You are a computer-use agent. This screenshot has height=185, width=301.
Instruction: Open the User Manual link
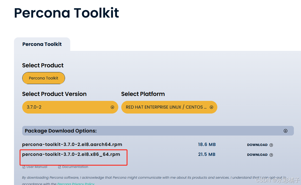[x=35, y=167]
